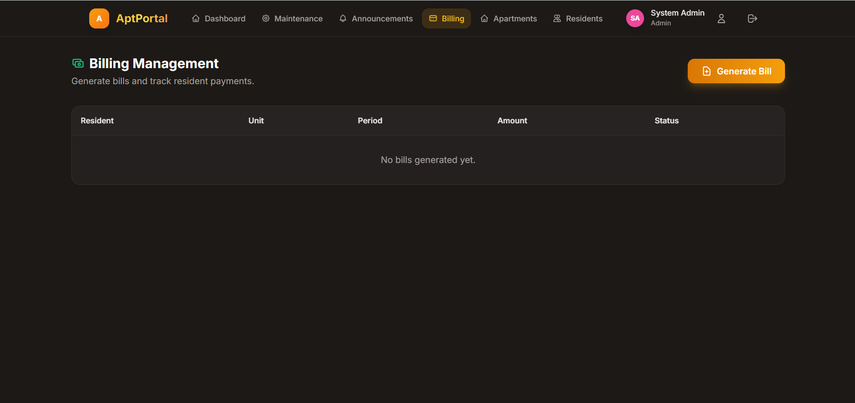Go to the Dashboard nav item
Image resolution: width=855 pixels, height=403 pixels.
pyautogui.click(x=219, y=18)
